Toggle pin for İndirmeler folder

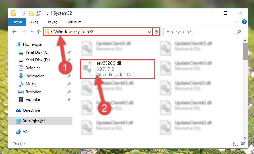69,76
